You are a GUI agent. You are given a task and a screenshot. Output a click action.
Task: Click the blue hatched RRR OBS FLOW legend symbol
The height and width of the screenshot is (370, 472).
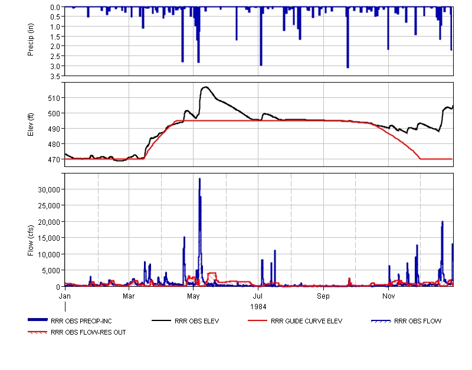pos(381,321)
